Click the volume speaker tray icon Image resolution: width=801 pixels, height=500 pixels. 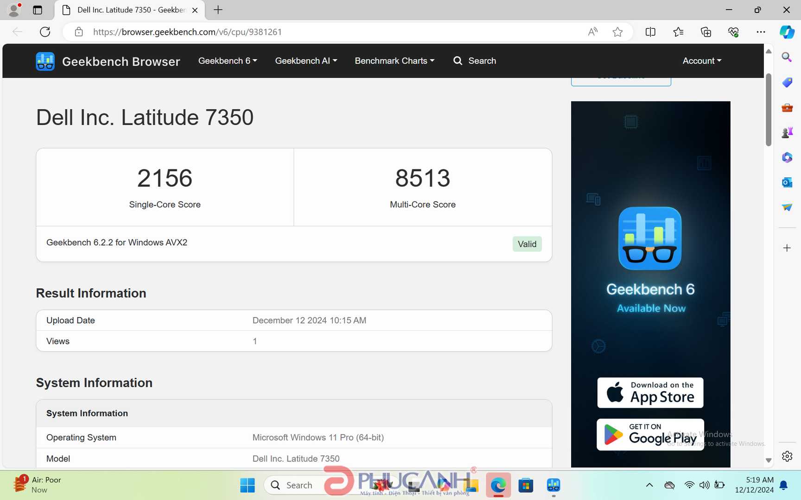(x=704, y=485)
